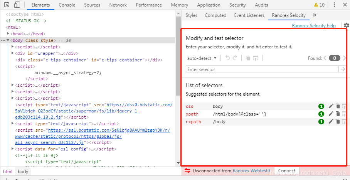350x180 pixels.
Task: Open the Security tab
Action: click(x=237, y=5)
